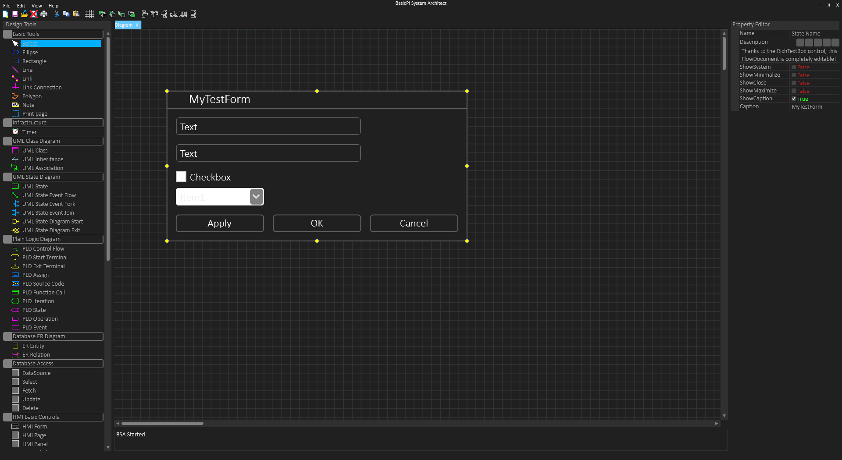Select the PLD Start Terminal tool
This screenshot has height=460, width=842.
point(45,257)
